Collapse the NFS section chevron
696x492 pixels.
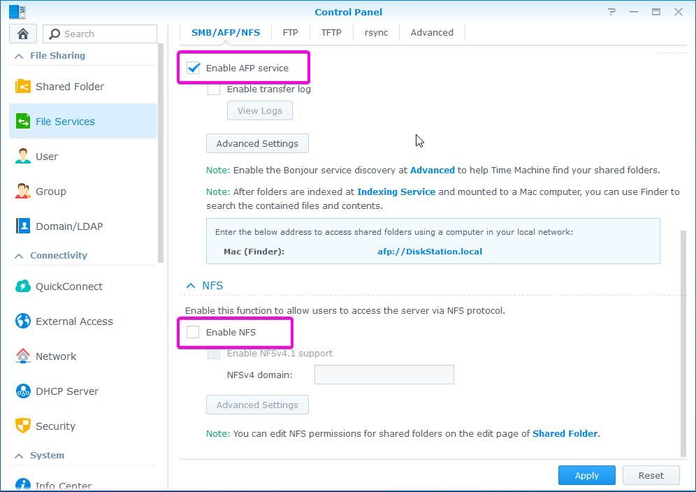coord(191,286)
